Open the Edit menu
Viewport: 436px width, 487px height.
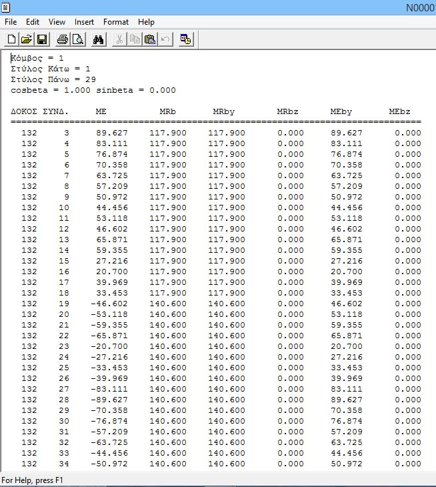click(x=33, y=22)
